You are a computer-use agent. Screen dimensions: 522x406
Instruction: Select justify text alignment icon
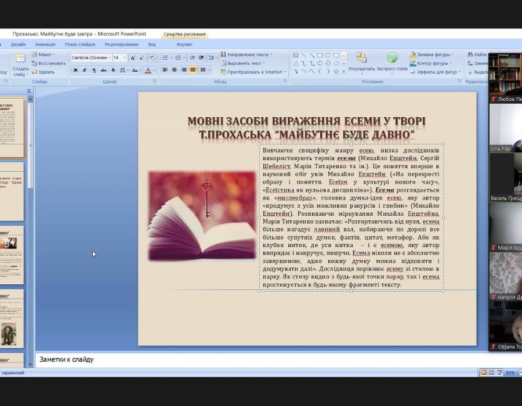(193, 70)
